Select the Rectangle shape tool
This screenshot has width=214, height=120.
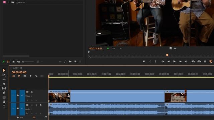click(x=4, y=97)
